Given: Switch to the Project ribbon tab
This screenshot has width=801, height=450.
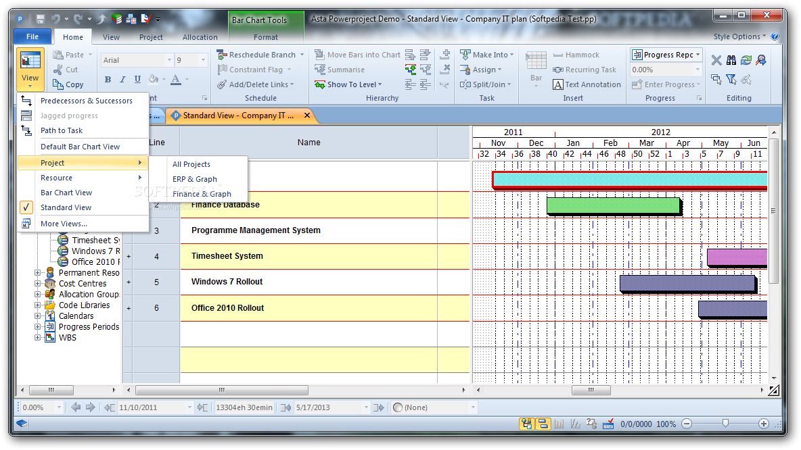Looking at the screenshot, I should coord(151,37).
